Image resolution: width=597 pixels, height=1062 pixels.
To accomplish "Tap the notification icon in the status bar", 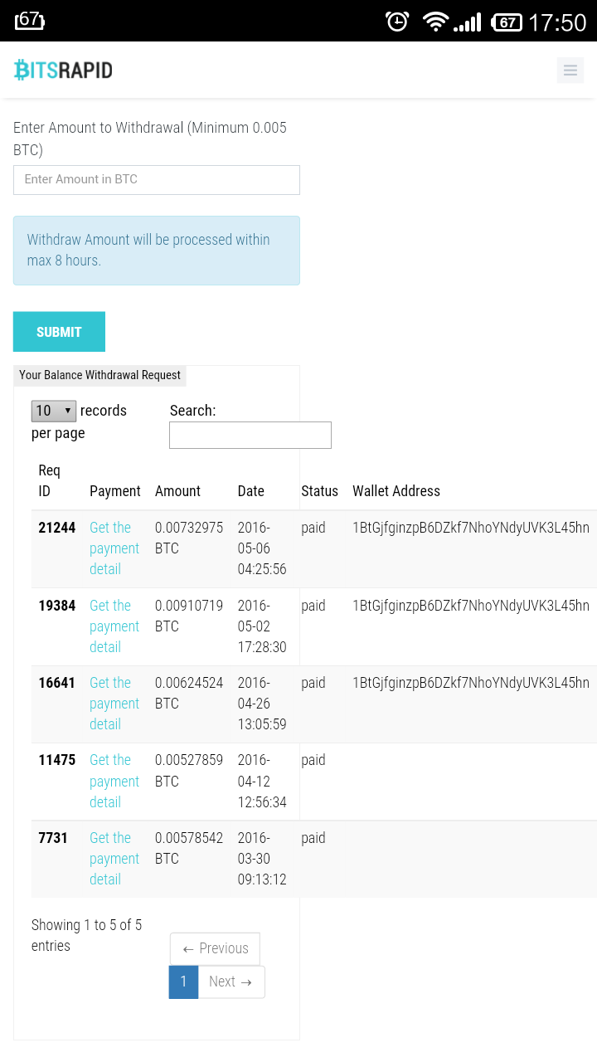I will coord(29,20).
